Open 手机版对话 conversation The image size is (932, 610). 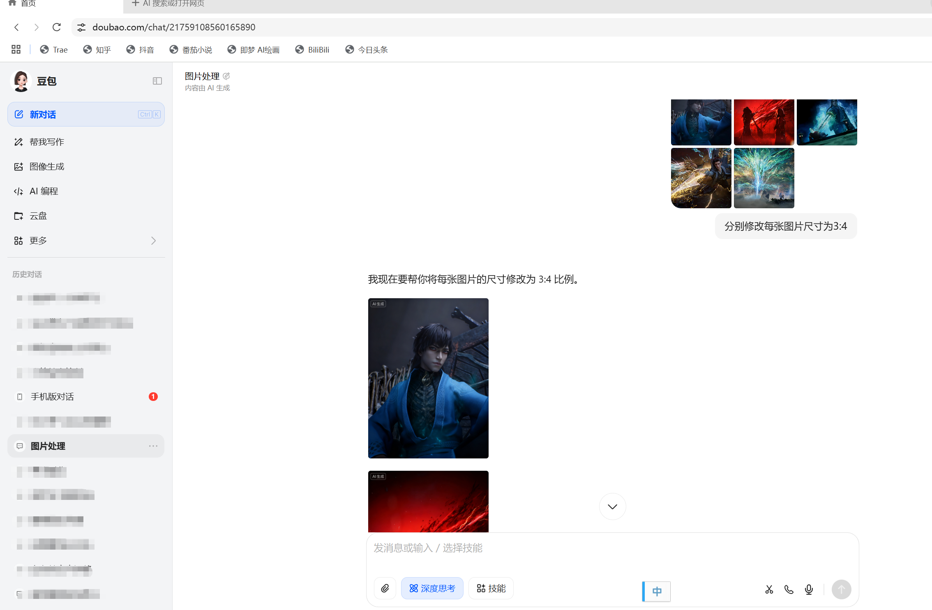[52, 396]
